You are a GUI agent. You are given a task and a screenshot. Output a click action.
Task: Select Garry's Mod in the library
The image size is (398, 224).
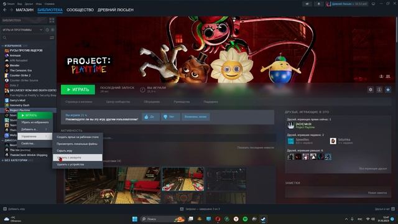[17, 100]
